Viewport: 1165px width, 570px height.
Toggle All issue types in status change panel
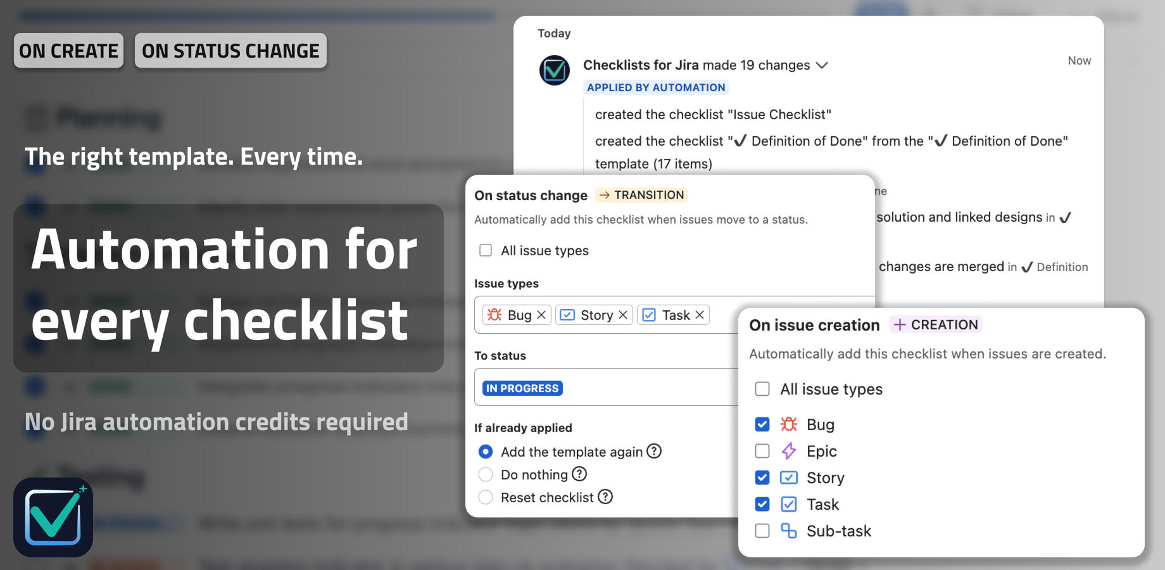pyautogui.click(x=486, y=250)
